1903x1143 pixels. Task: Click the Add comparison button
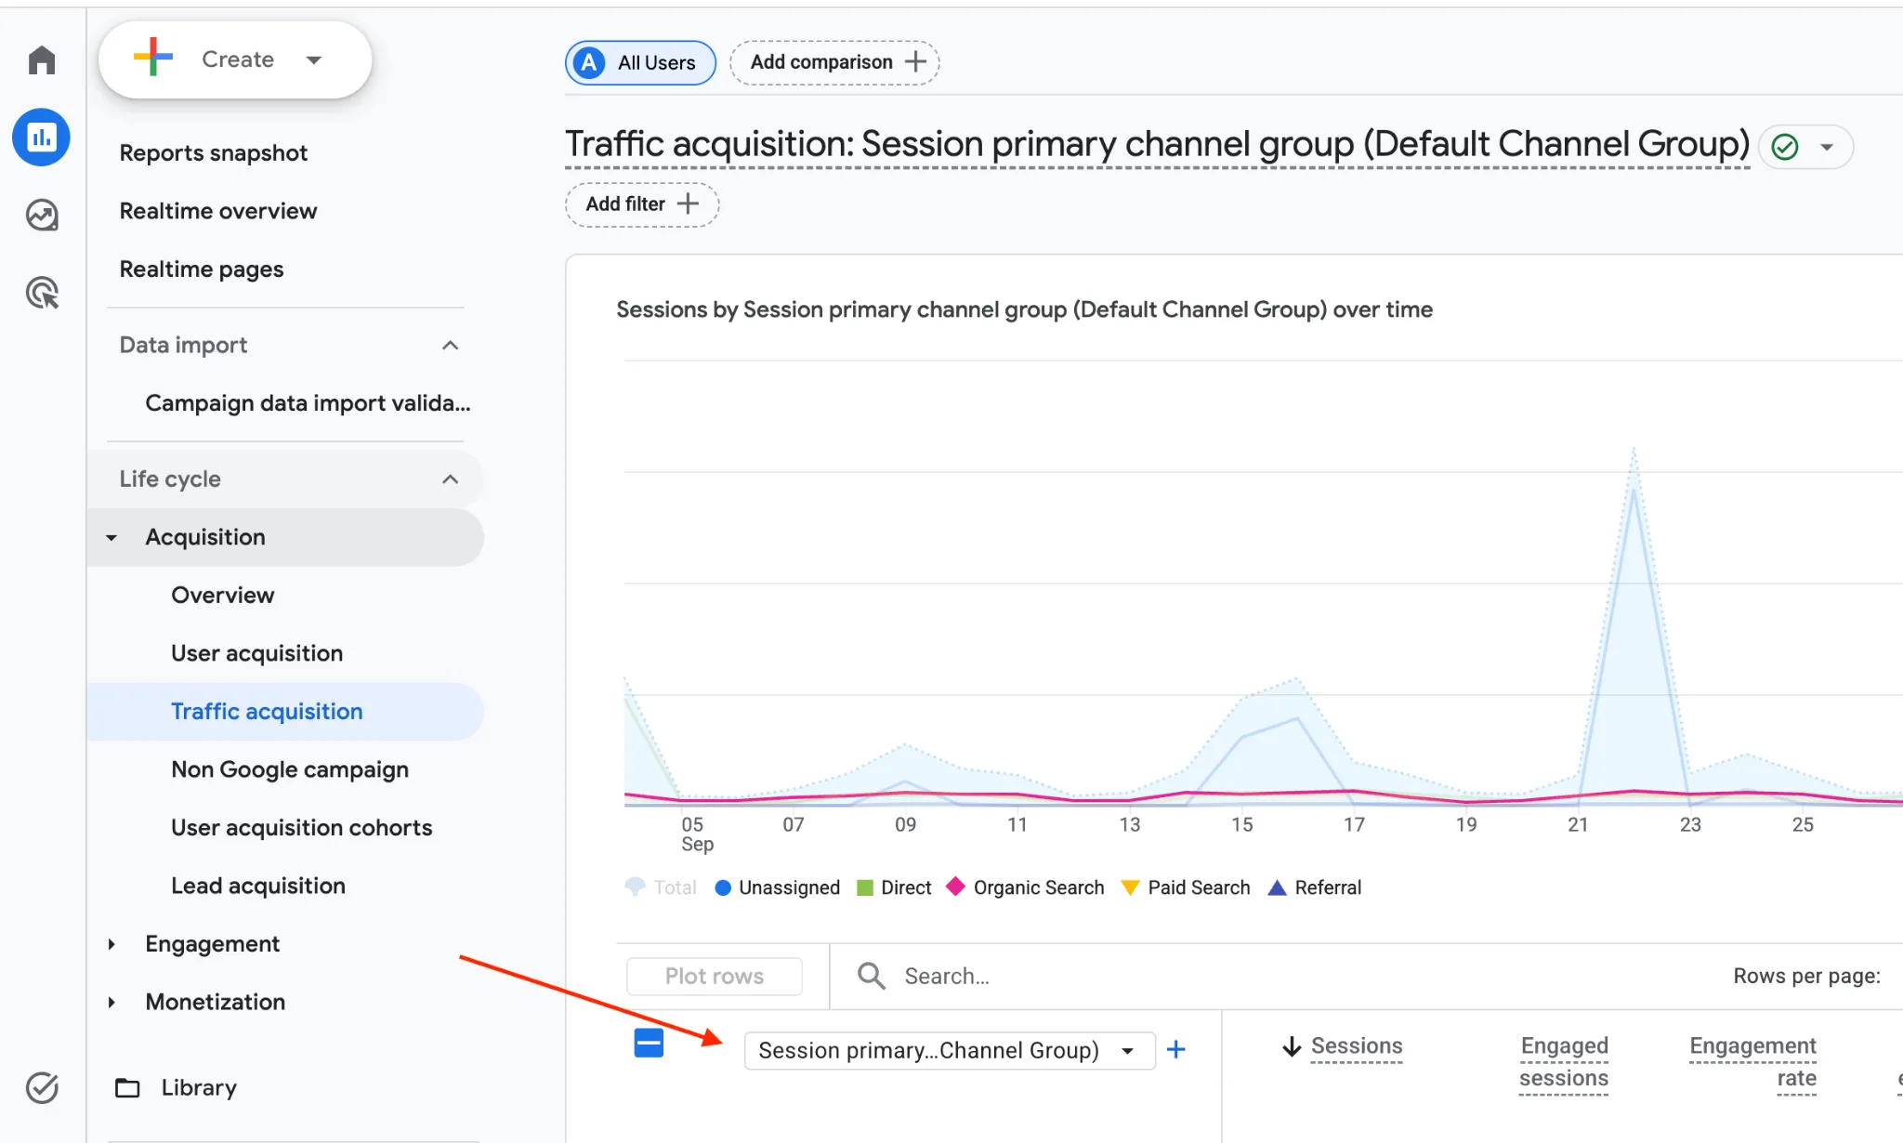(x=834, y=62)
